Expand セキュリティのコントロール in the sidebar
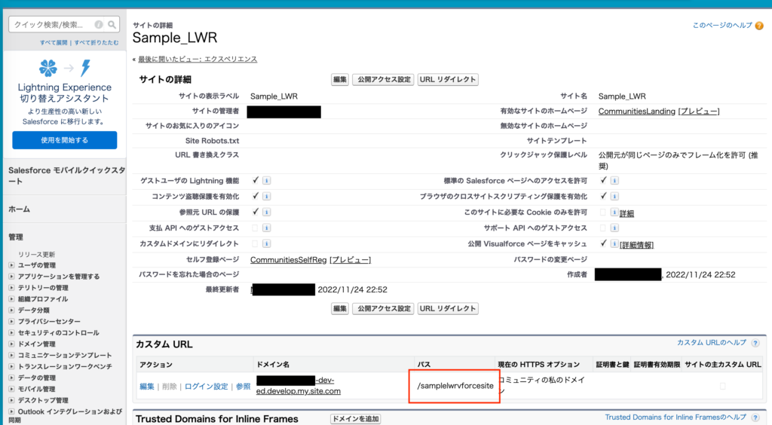 (x=11, y=332)
